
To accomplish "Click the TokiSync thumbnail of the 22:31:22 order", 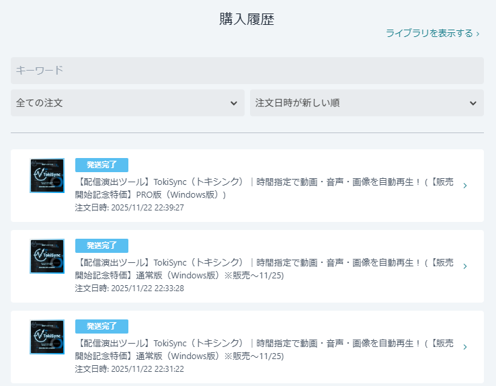I will coord(47,337).
